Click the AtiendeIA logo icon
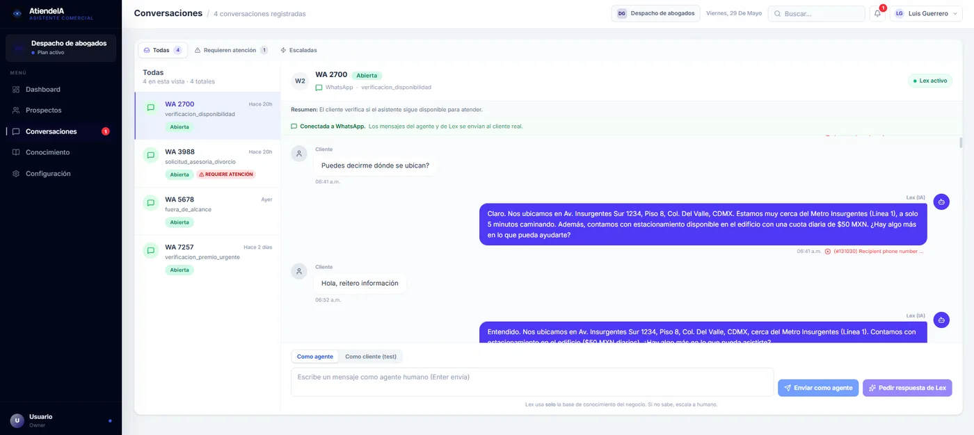The height and width of the screenshot is (435, 974). pos(17,14)
